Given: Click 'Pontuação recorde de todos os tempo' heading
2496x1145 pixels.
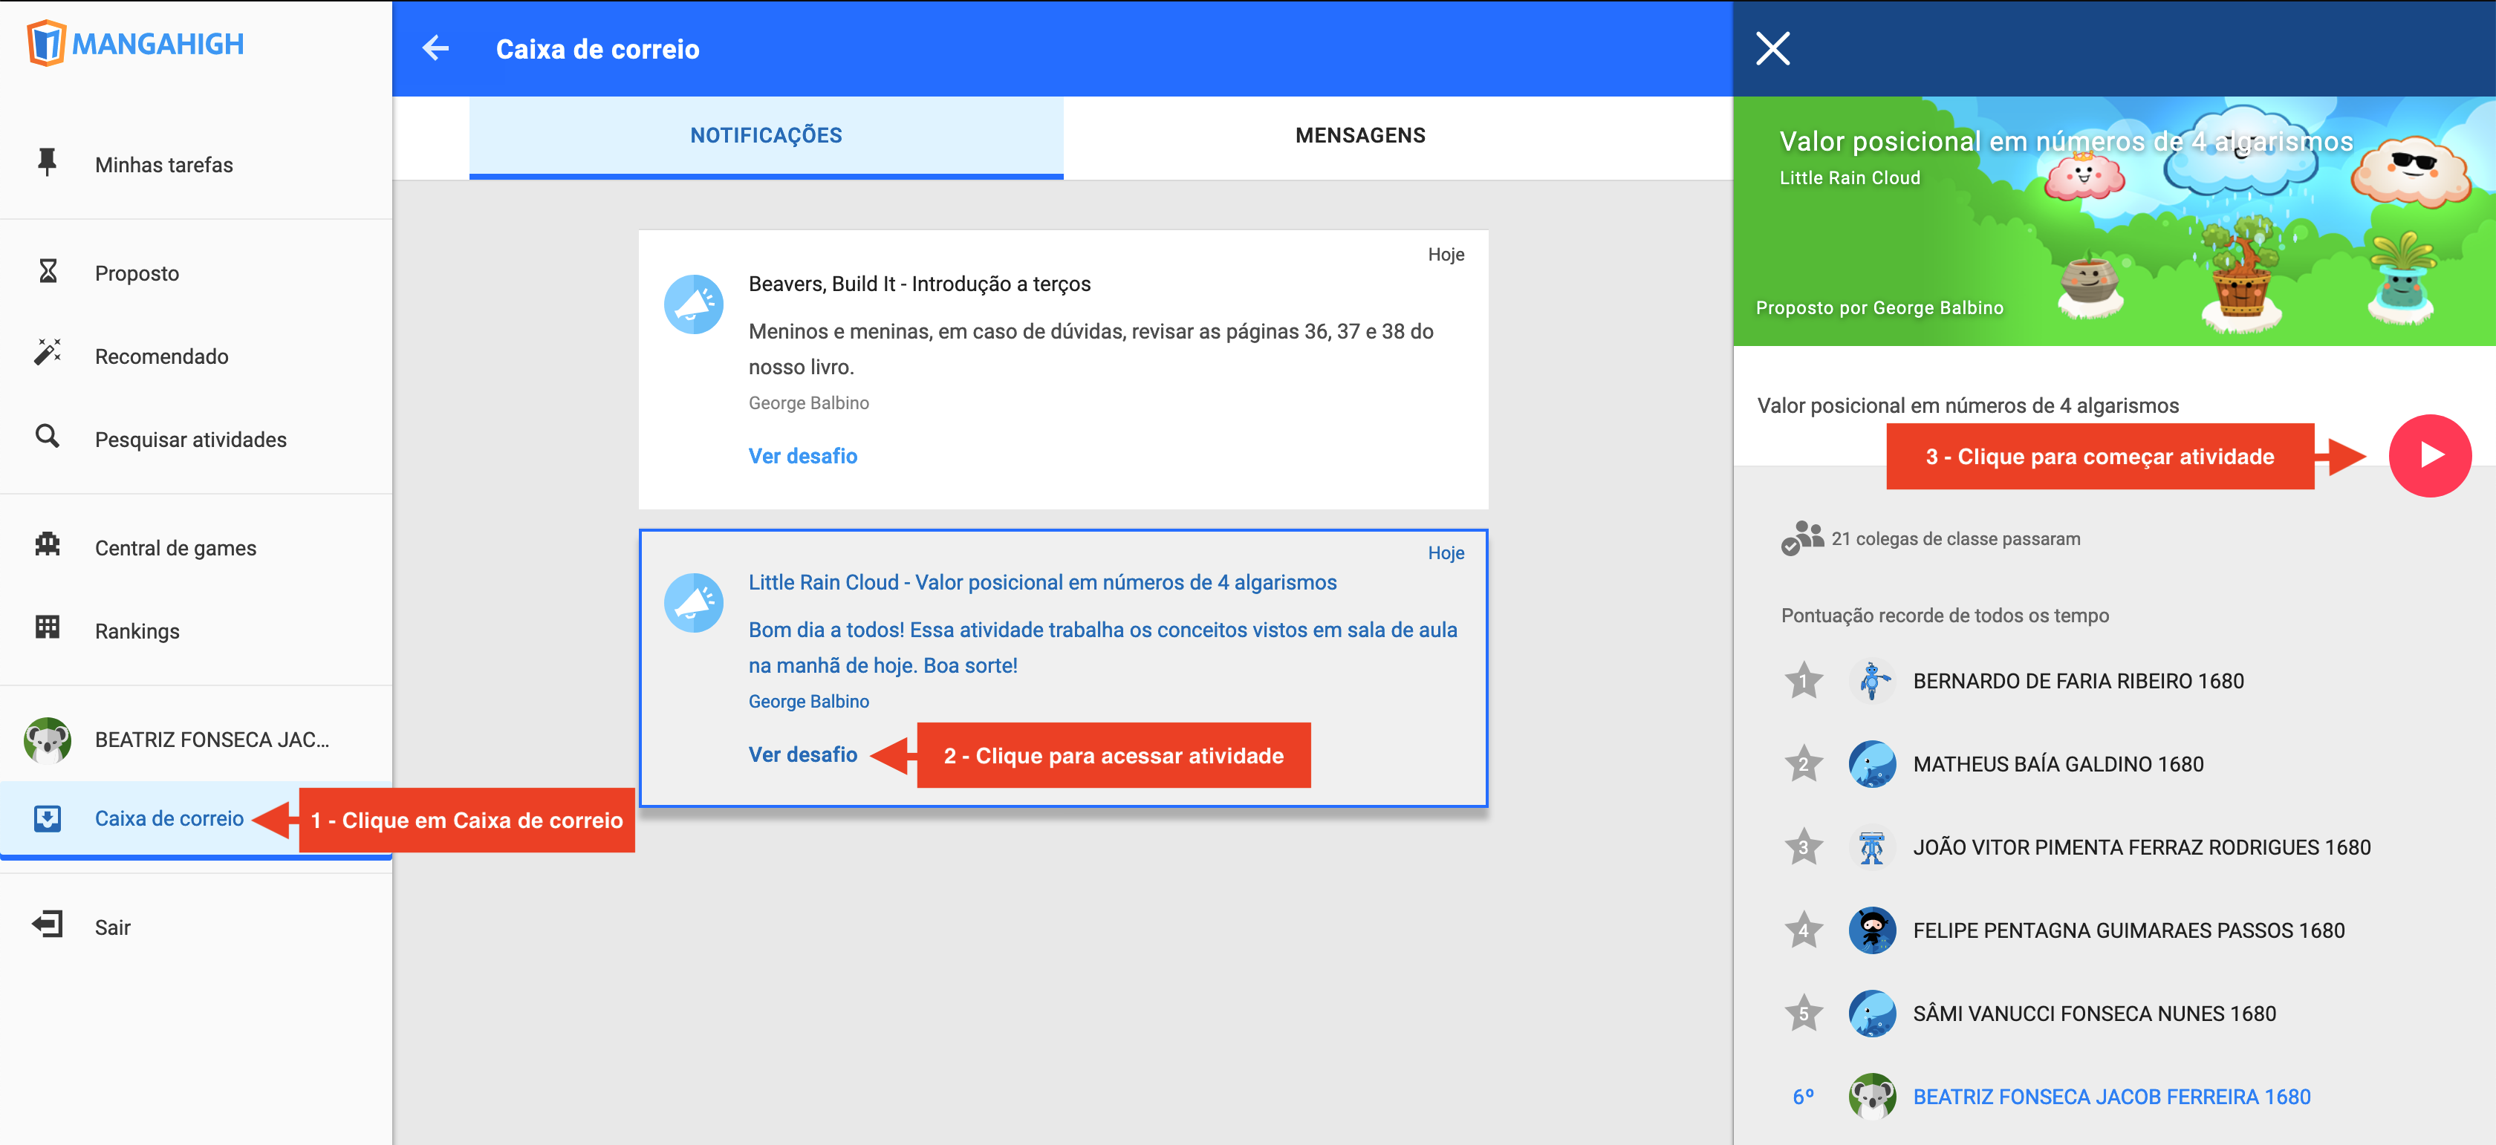Looking at the screenshot, I should click(1945, 615).
